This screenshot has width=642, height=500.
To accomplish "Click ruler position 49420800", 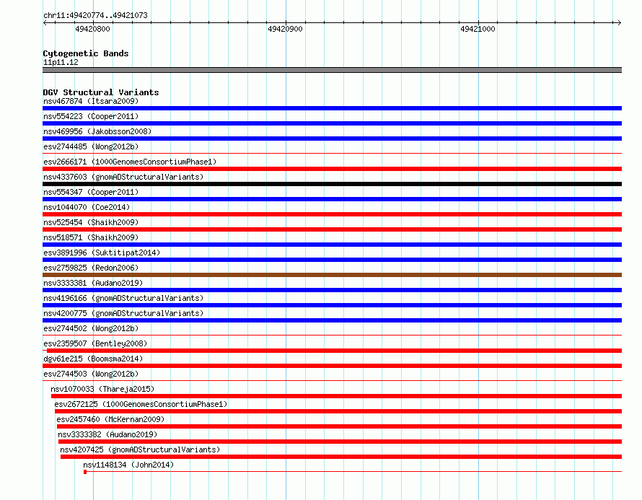I will (93, 29).
